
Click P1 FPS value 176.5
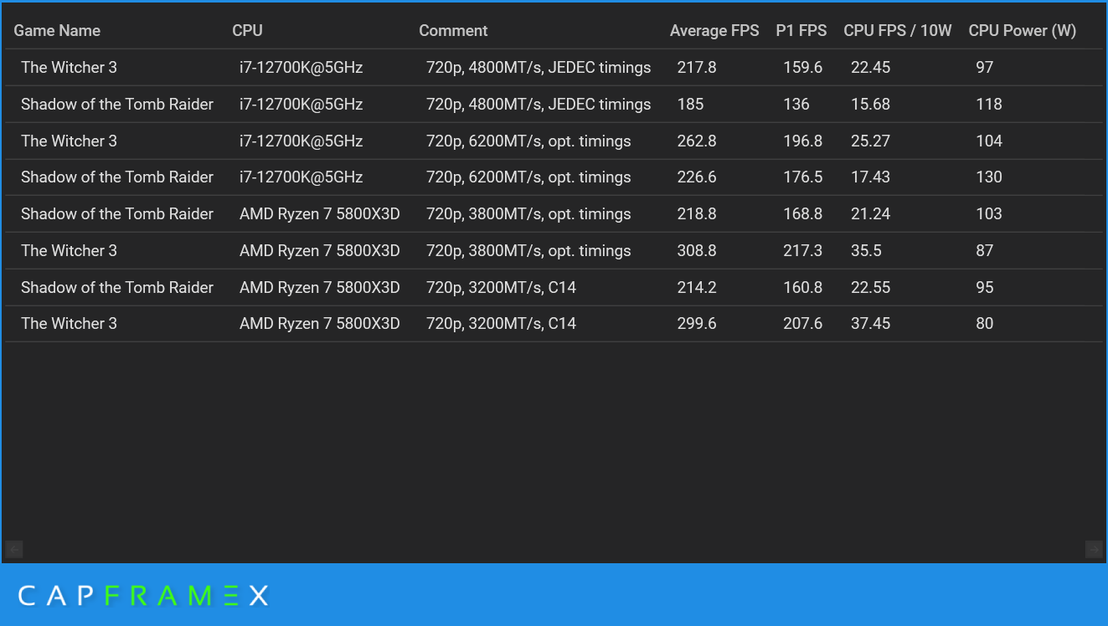point(802,177)
